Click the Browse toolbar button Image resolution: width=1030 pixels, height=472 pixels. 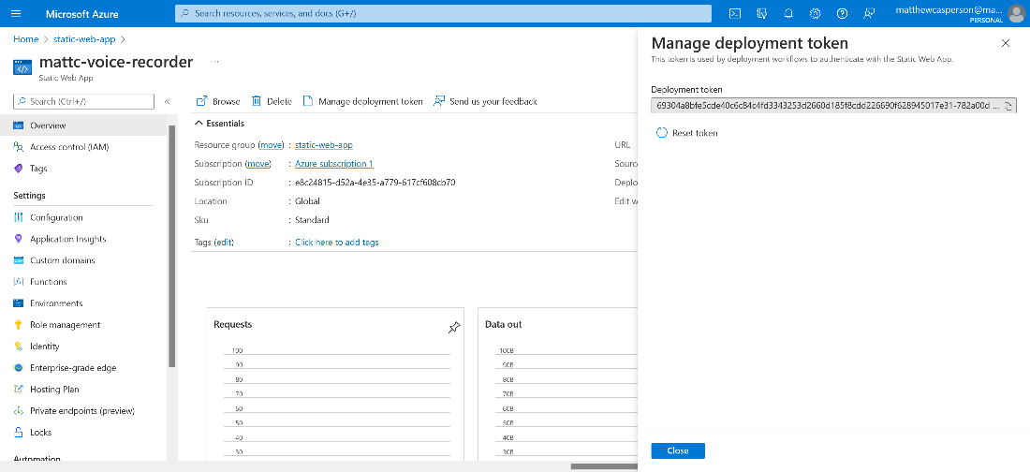pyautogui.click(x=219, y=101)
